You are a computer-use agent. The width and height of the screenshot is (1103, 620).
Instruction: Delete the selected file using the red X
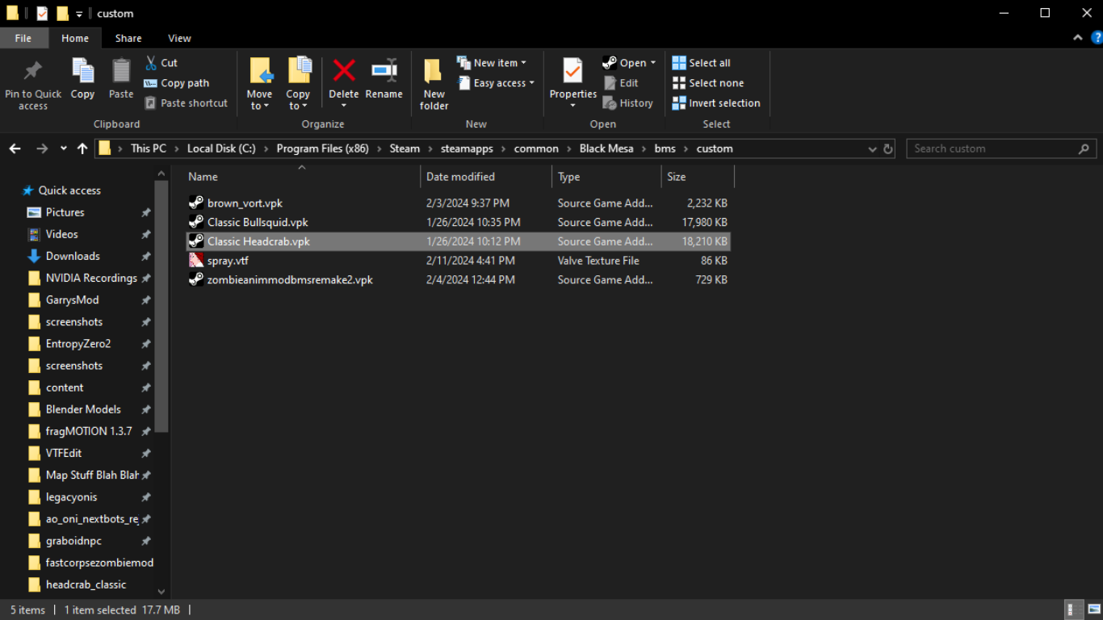click(344, 71)
